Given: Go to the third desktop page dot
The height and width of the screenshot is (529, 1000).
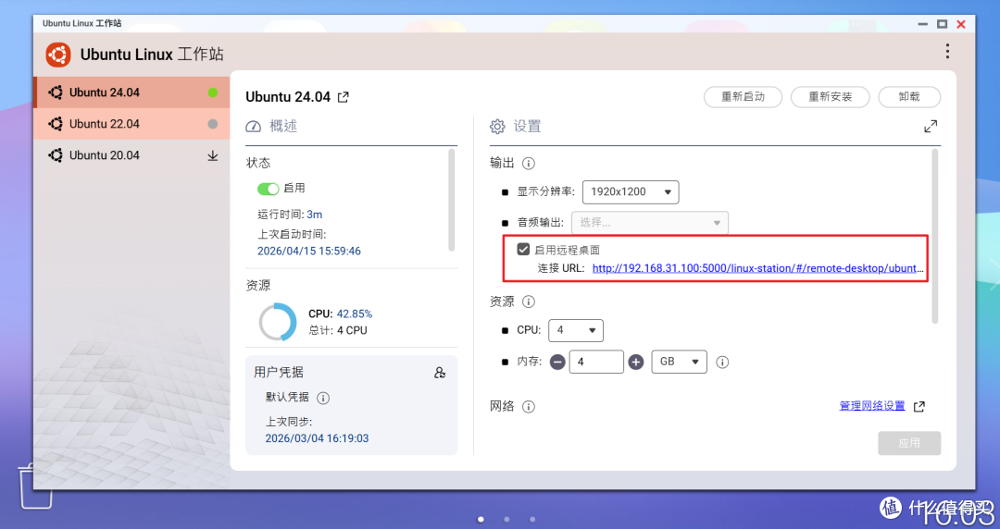Looking at the screenshot, I should [x=532, y=520].
